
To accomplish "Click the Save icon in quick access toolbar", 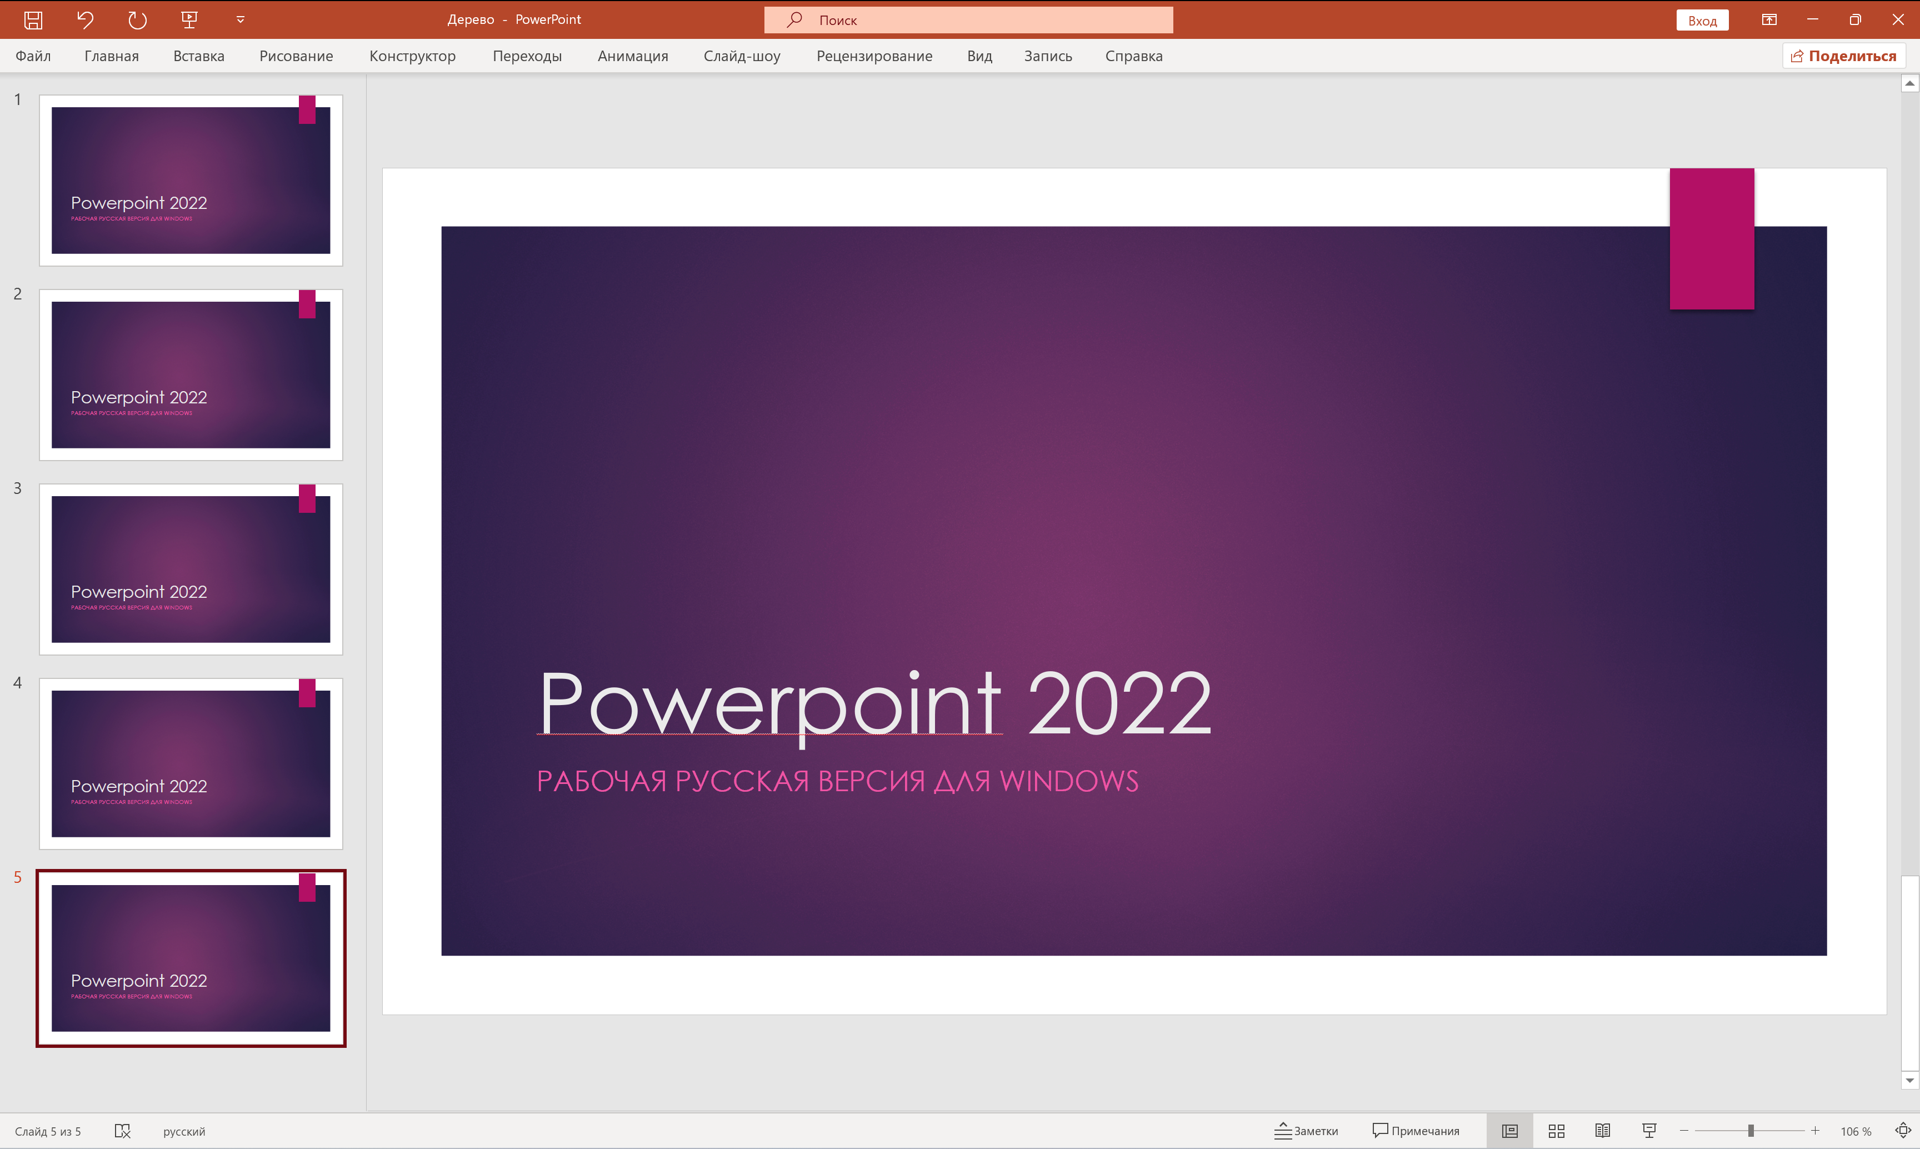I will (x=33, y=20).
